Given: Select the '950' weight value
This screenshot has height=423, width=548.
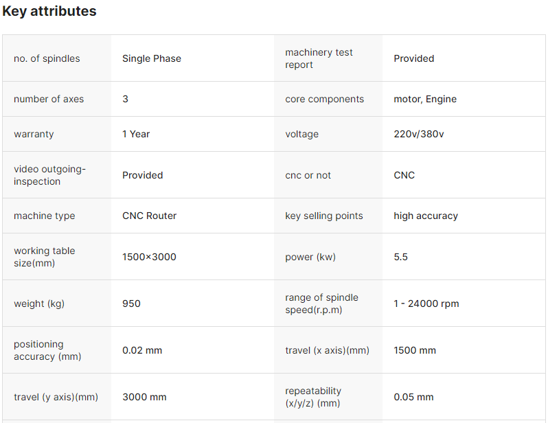Looking at the screenshot, I should (x=131, y=304).
